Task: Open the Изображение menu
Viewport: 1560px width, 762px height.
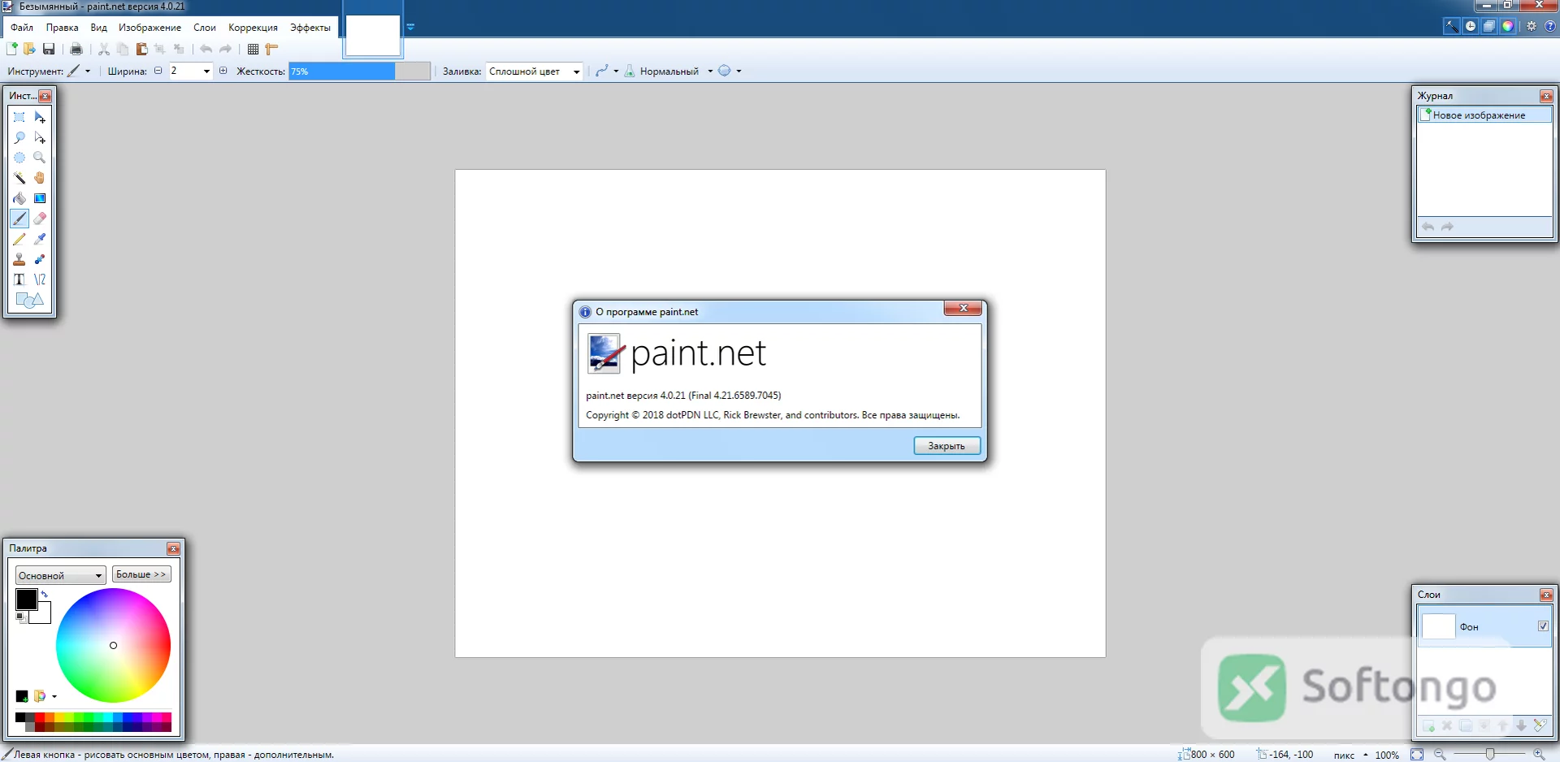Action: (x=150, y=28)
